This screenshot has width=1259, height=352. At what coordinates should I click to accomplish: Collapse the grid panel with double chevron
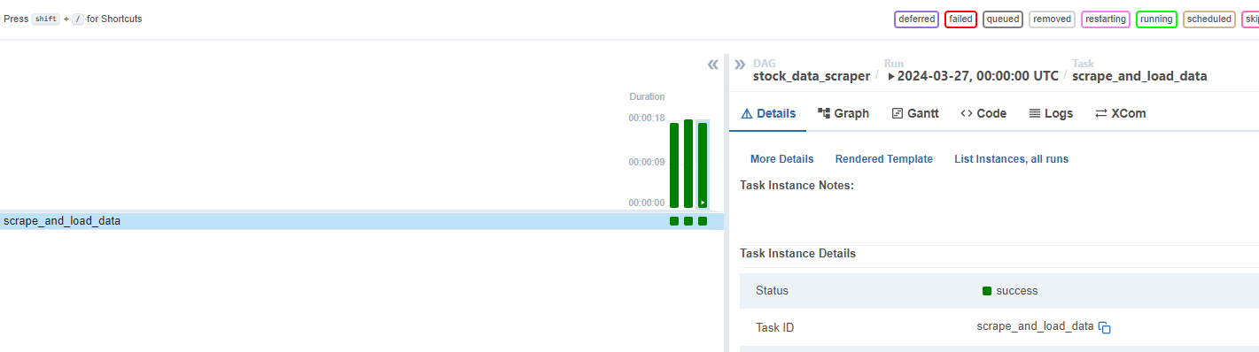pos(712,65)
